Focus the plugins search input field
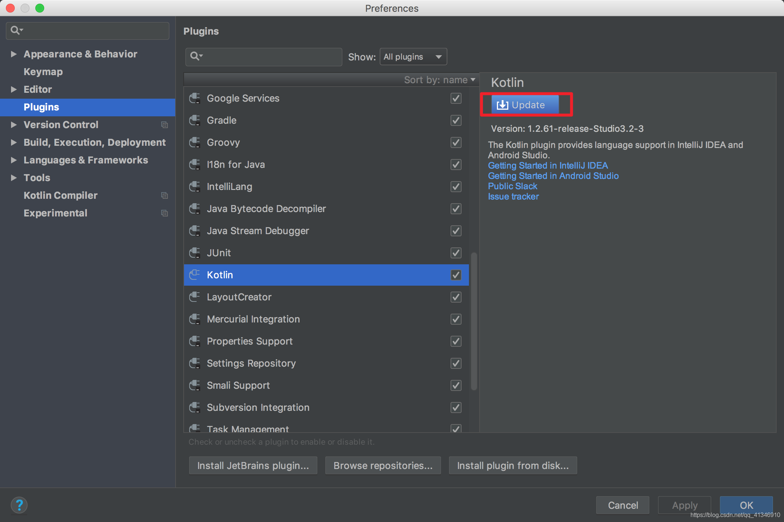The height and width of the screenshot is (522, 784). (264, 57)
